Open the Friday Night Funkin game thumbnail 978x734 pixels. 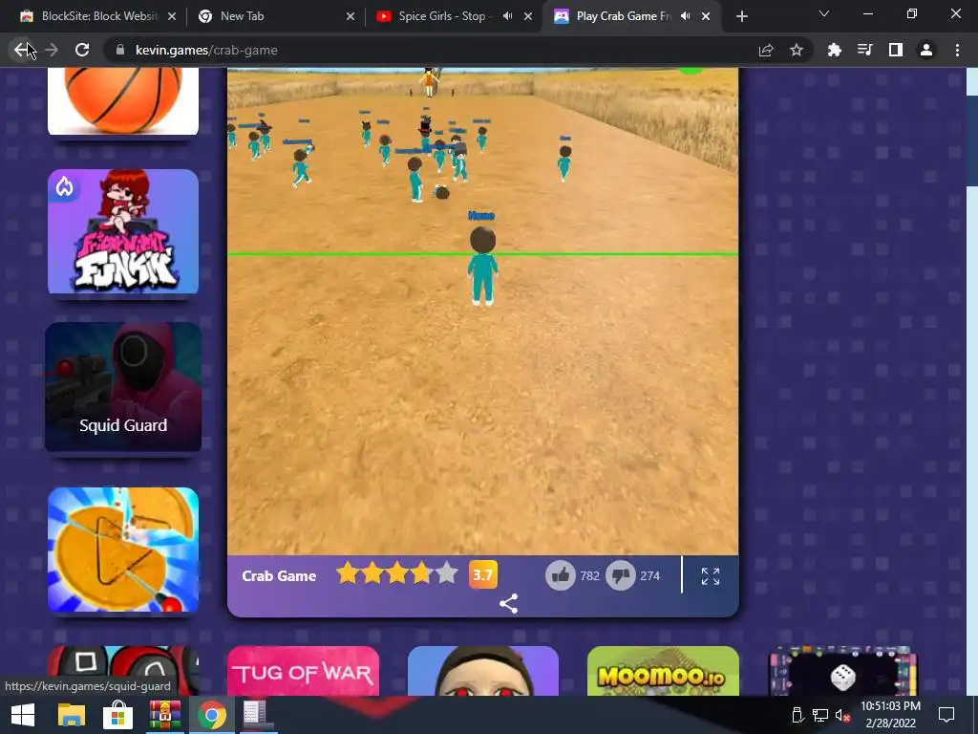[123, 231]
